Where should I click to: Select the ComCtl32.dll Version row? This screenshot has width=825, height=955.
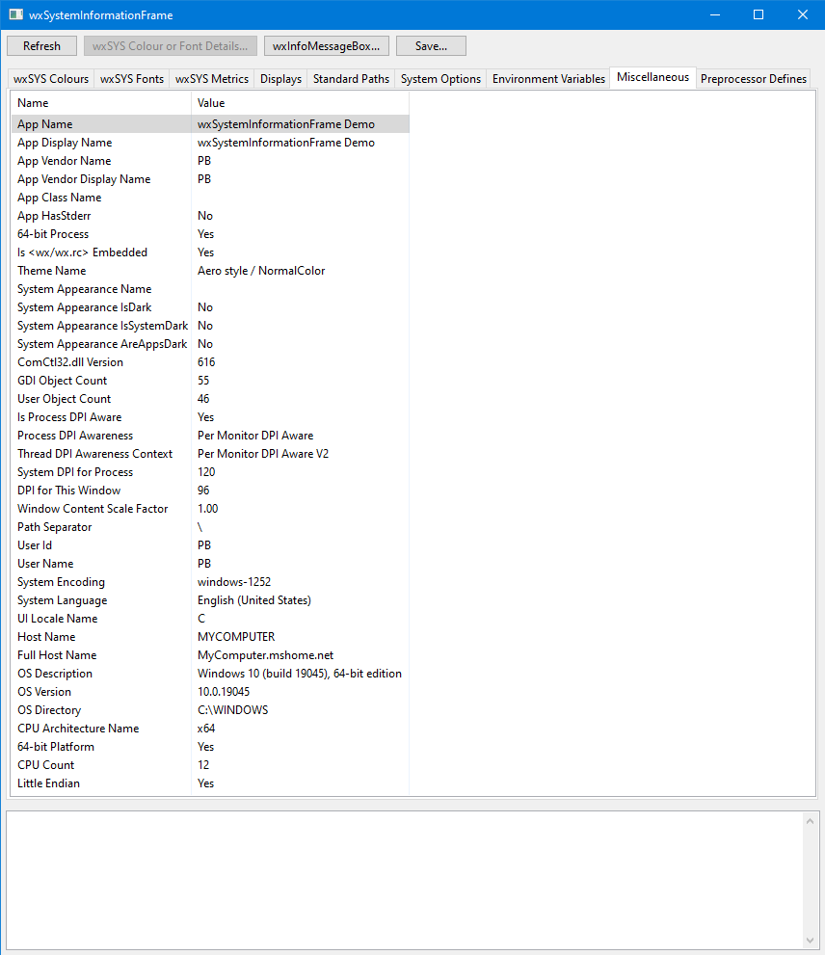tap(210, 362)
